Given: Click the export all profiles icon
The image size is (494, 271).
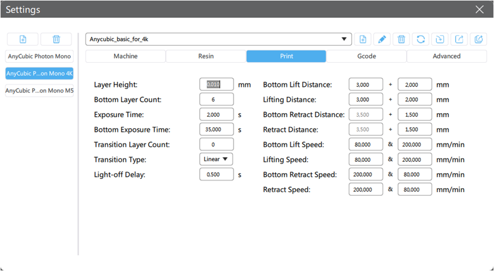Looking at the screenshot, I should [x=479, y=39].
